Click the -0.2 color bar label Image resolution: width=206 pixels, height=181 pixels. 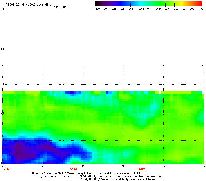click(x=175, y=9)
